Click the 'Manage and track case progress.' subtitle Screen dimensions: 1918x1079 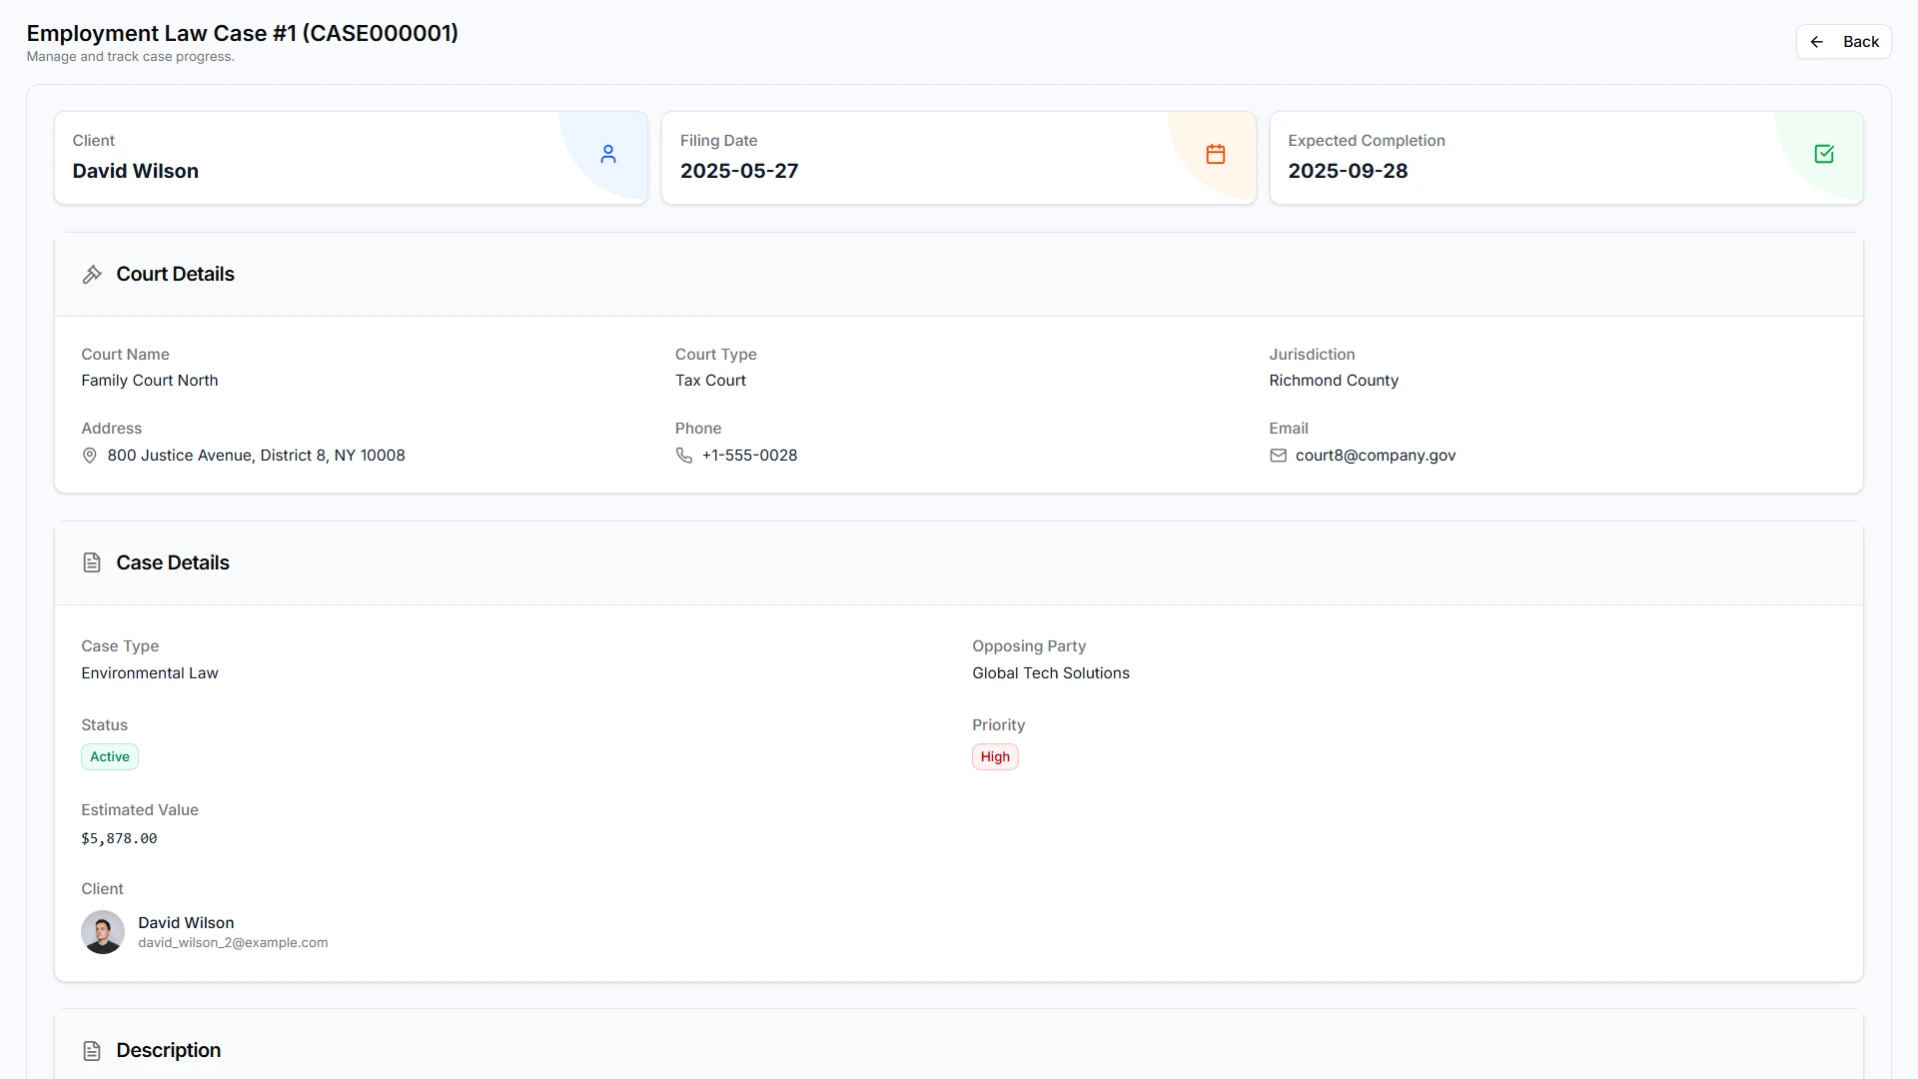(x=131, y=57)
